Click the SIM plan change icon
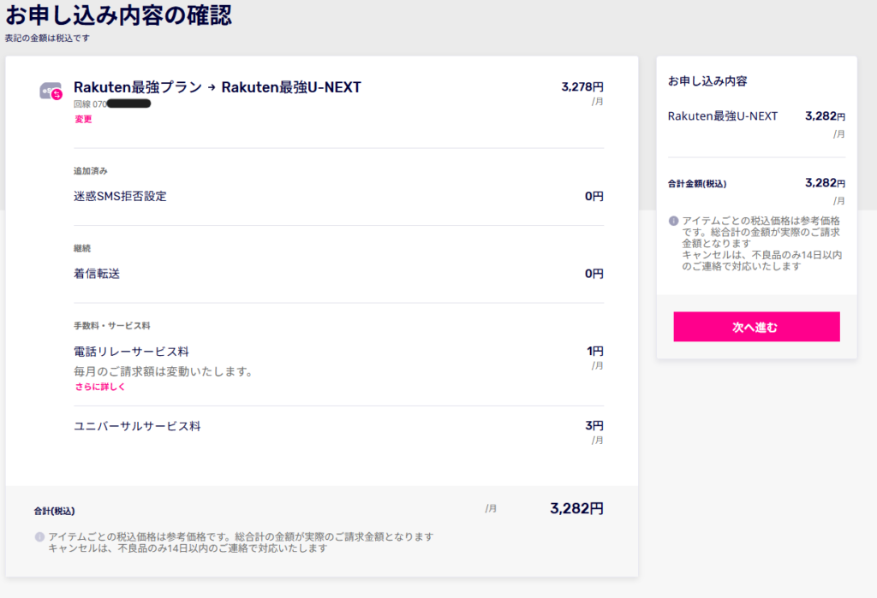 click(x=51, y=91)
